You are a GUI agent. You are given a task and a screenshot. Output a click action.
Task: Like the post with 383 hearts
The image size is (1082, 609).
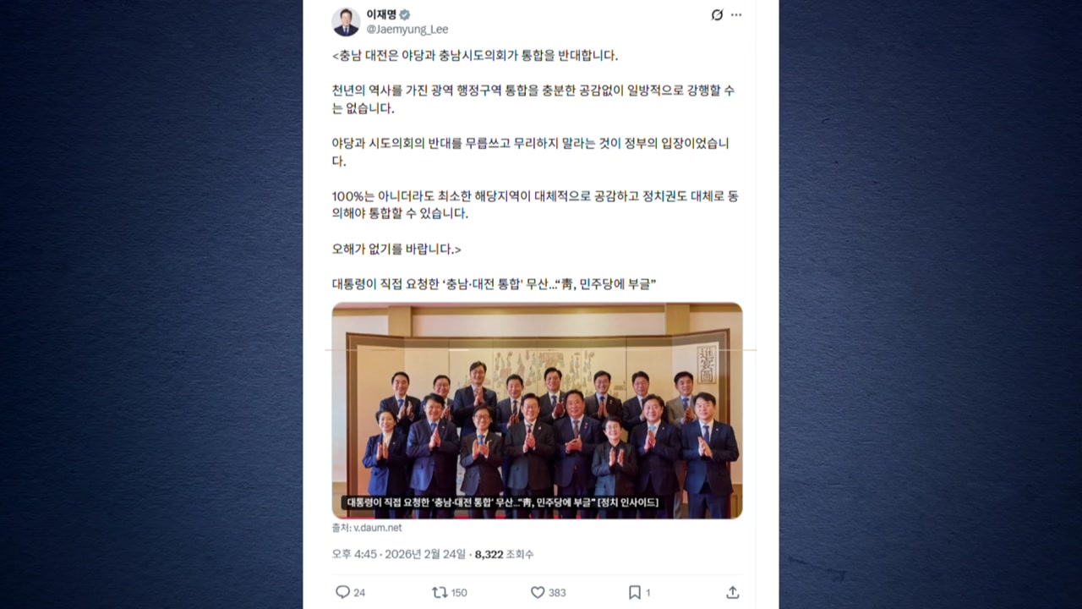(538, 592)
